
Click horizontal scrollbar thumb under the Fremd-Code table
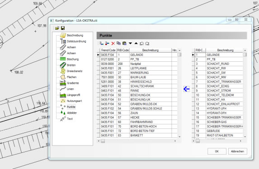click(103, 141)
